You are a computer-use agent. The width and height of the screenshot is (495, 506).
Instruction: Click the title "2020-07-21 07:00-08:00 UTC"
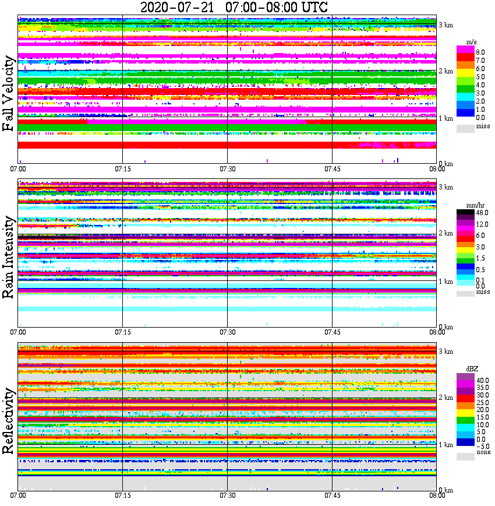(234, 7)
